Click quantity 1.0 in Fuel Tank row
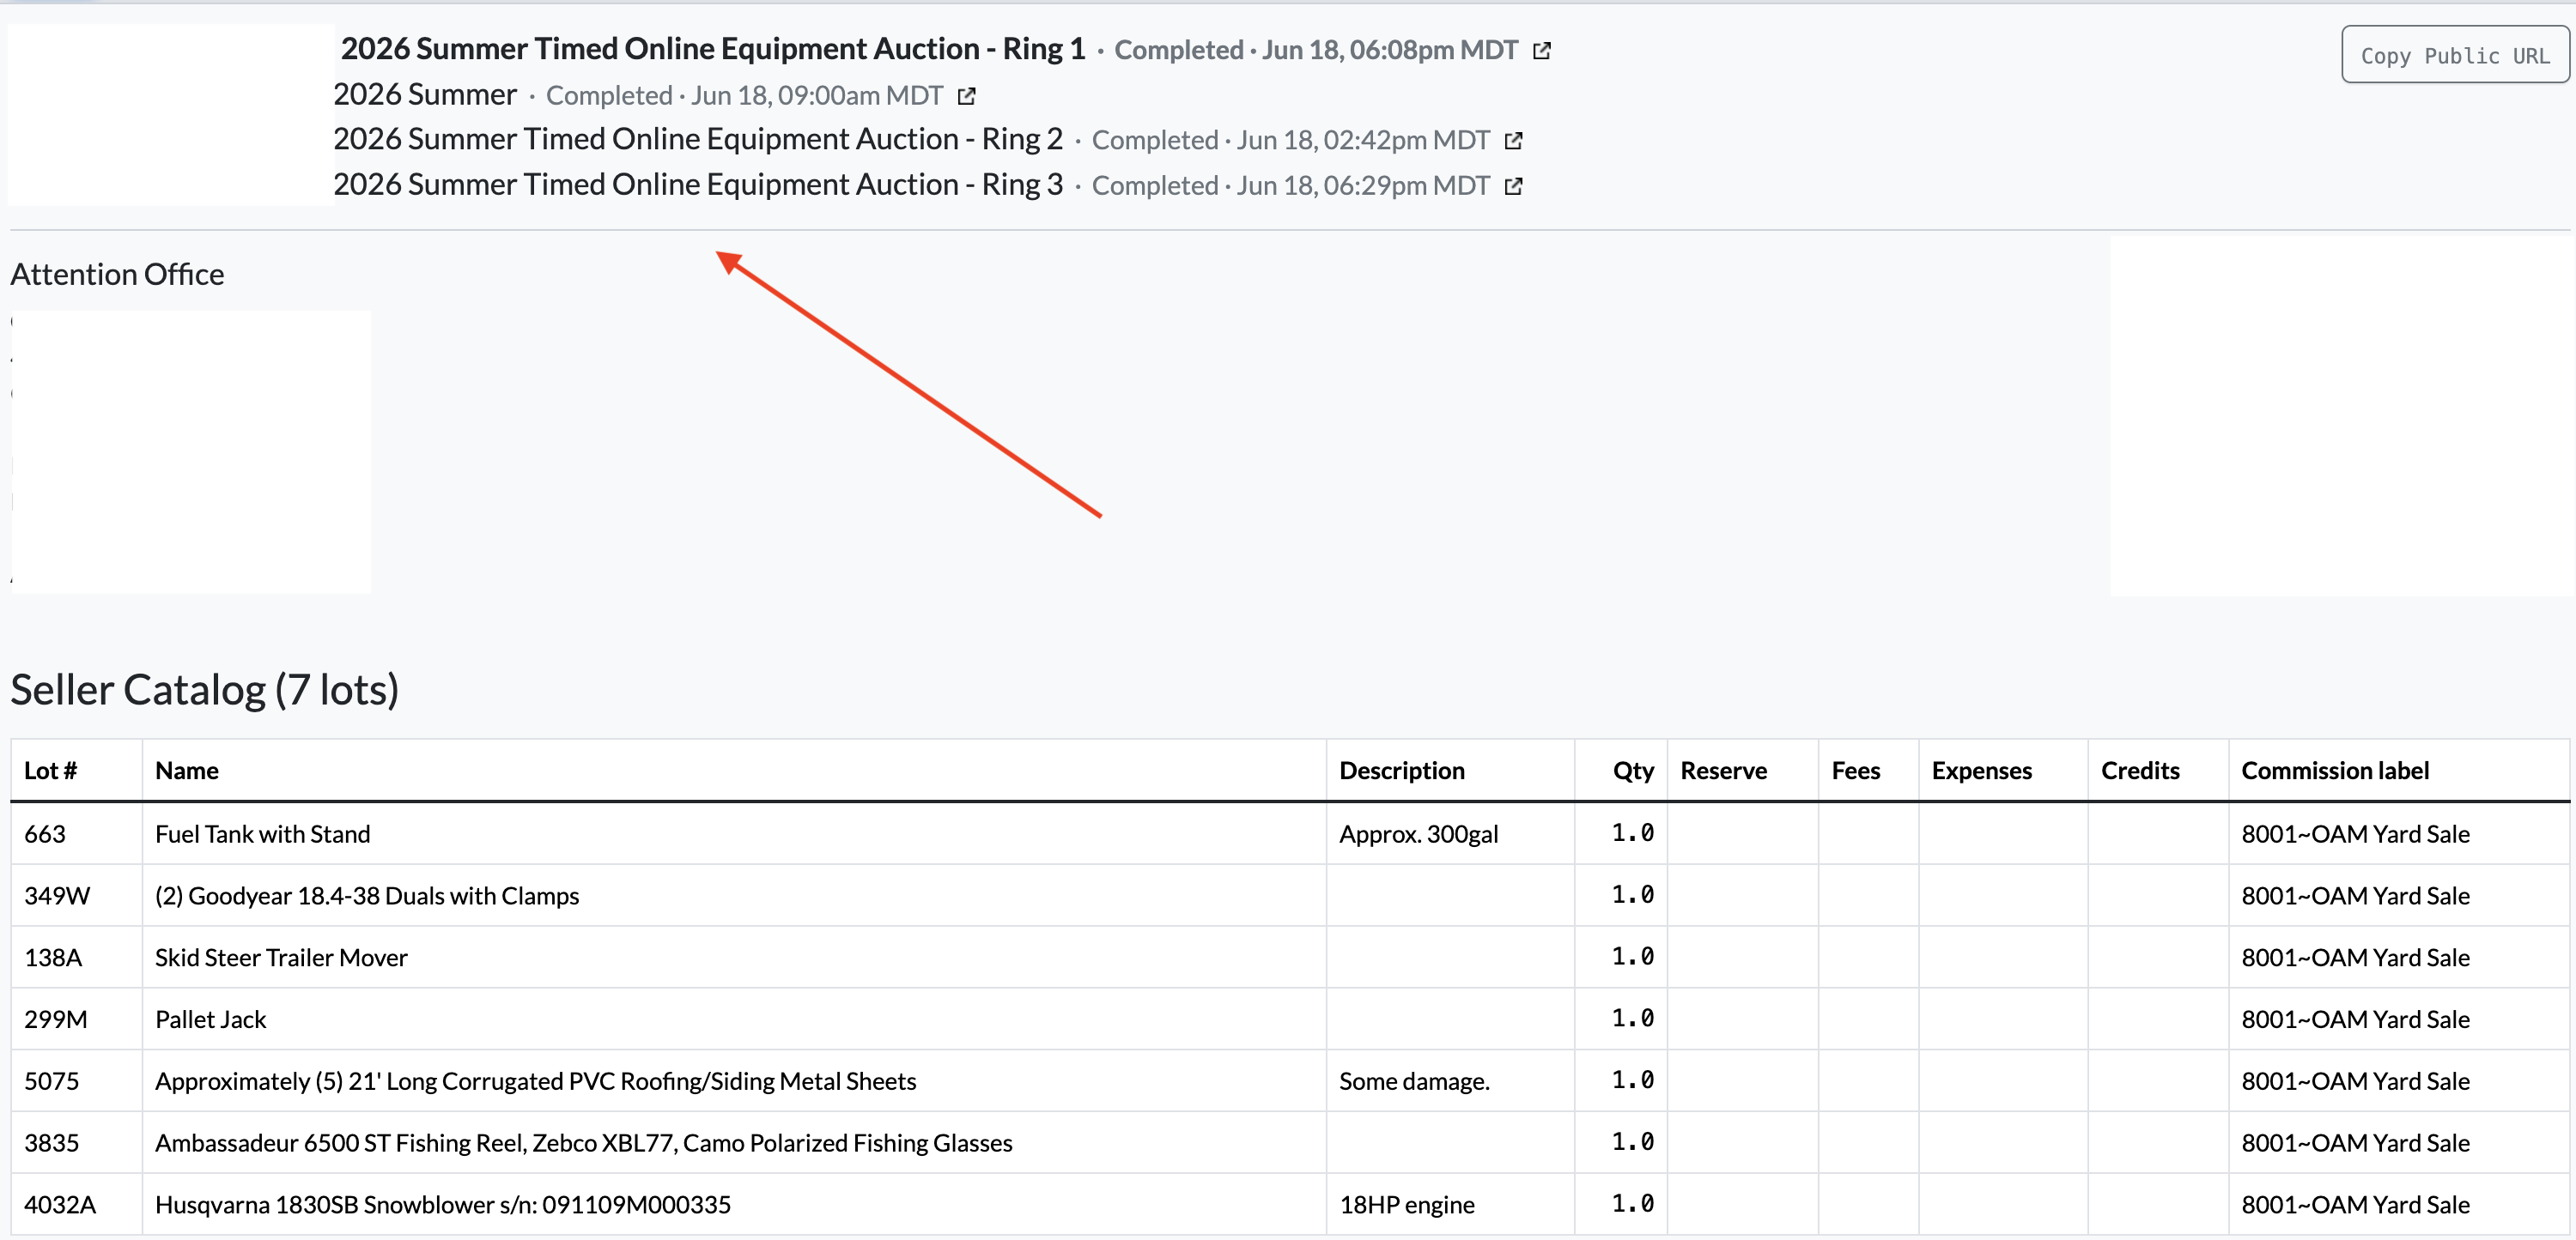Screen dimensions: 2576x1240 coord(1633,833)
